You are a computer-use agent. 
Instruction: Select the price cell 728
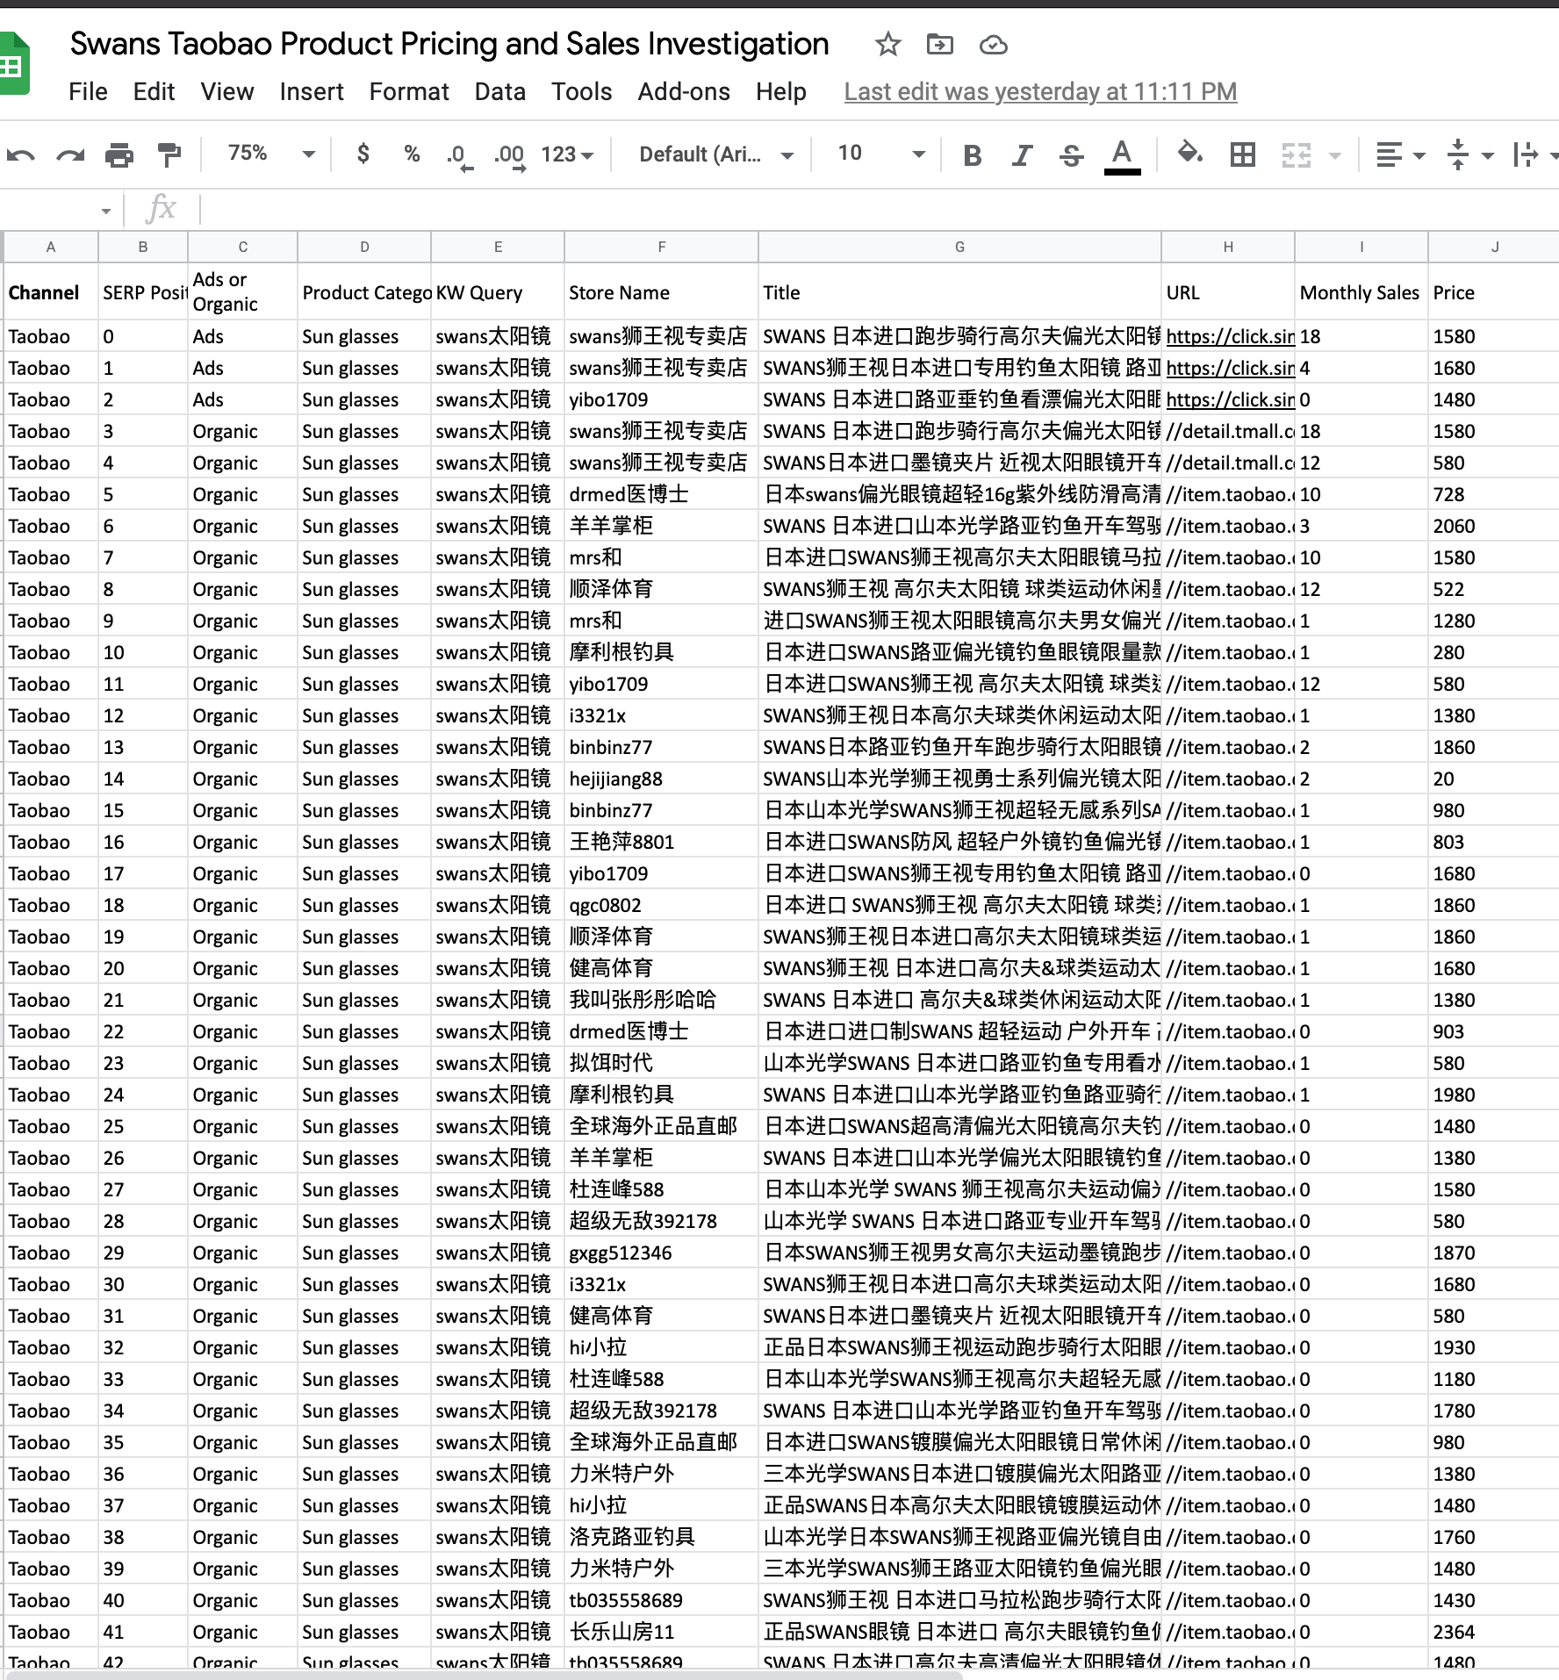point(1494,494)
